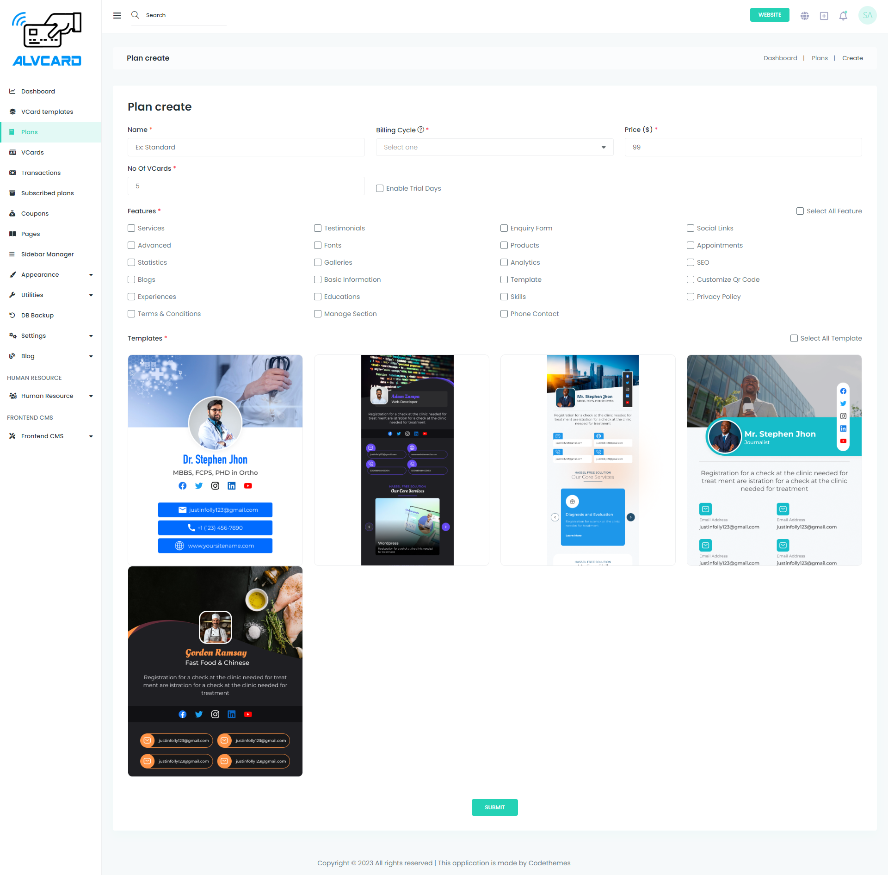Click the plan Name input field

(x=246, y=147)
